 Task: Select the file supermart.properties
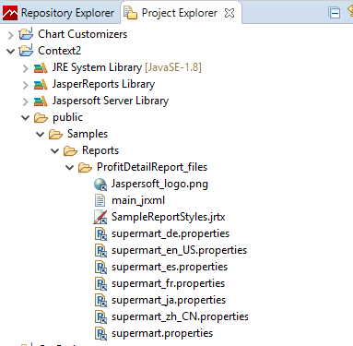pyautogui.click(x=162, y=333)
